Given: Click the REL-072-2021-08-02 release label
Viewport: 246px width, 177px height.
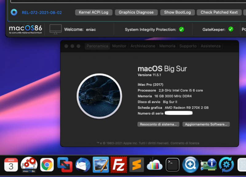Looking at the screenshot, I should (x=42, y=13).
